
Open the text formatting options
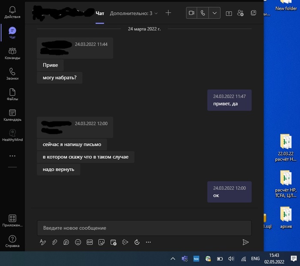click(x=43, y=242)
